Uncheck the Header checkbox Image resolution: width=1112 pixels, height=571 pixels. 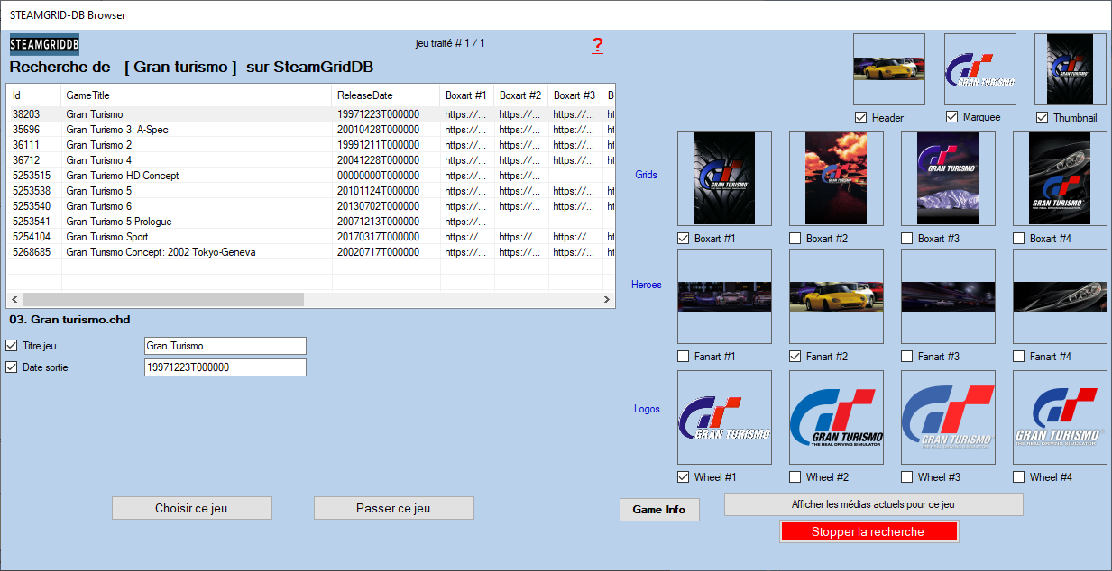[x=861, y=118]
